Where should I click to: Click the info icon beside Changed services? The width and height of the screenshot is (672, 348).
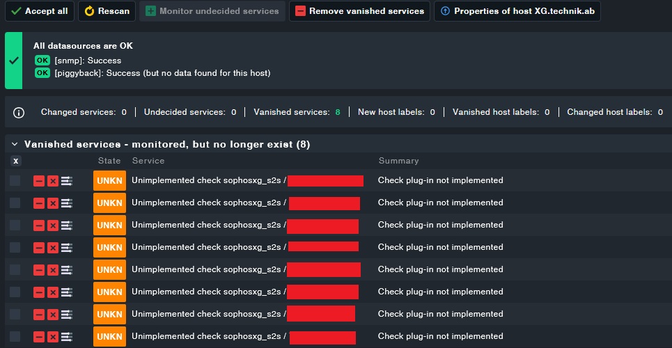[19, 112]
